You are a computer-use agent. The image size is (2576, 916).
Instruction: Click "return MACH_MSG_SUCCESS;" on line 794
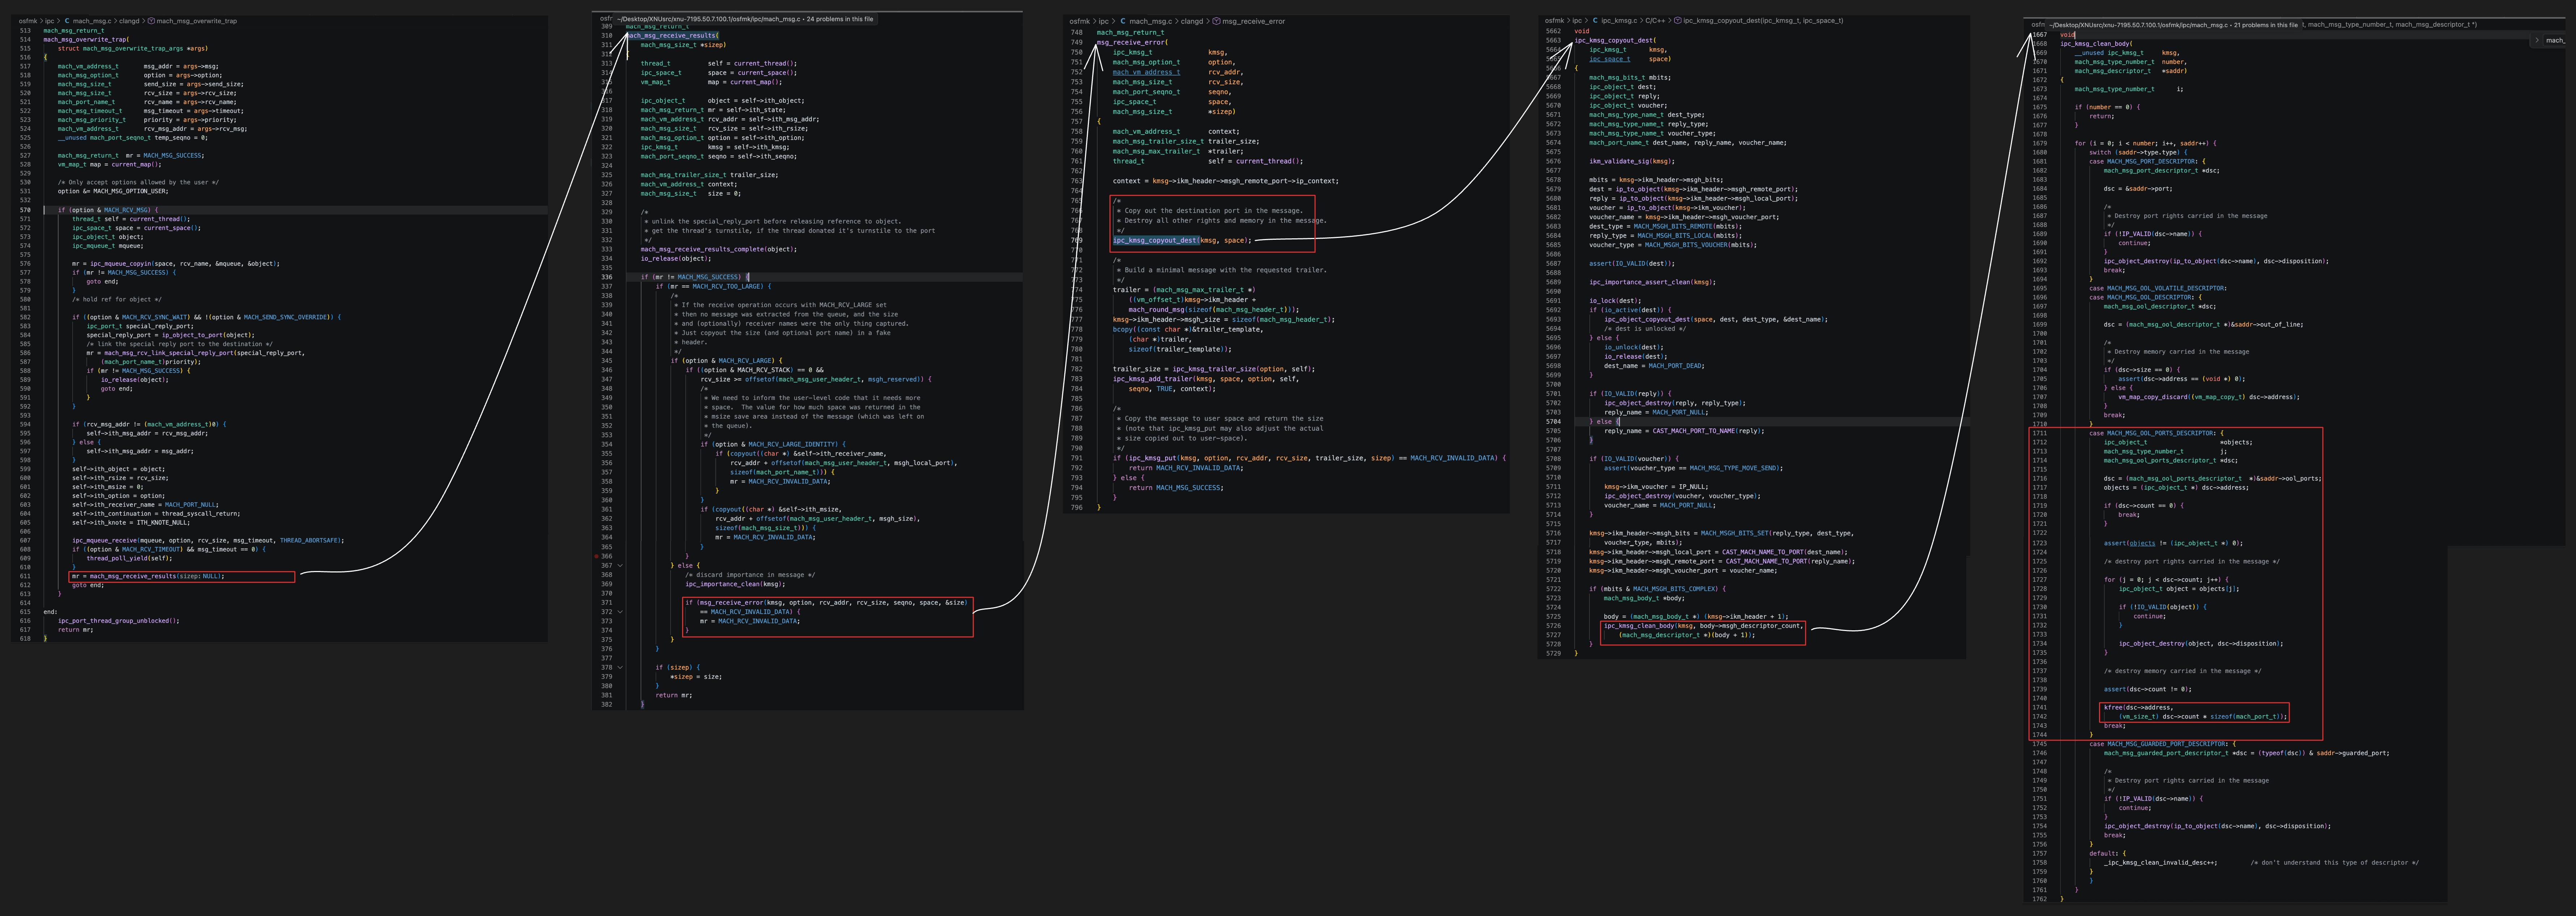[x=1176, y=487]
